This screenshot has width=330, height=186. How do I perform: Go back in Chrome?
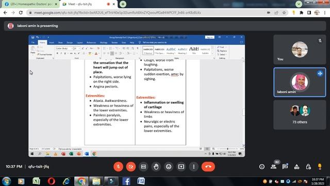5,12
